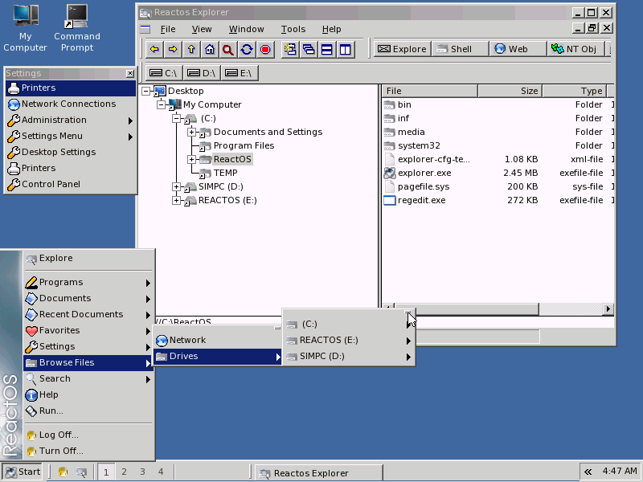The height and width of the screenshot is (482, 643).
Task: Collapse the (C:) tree node
Action: coord(178,117)
